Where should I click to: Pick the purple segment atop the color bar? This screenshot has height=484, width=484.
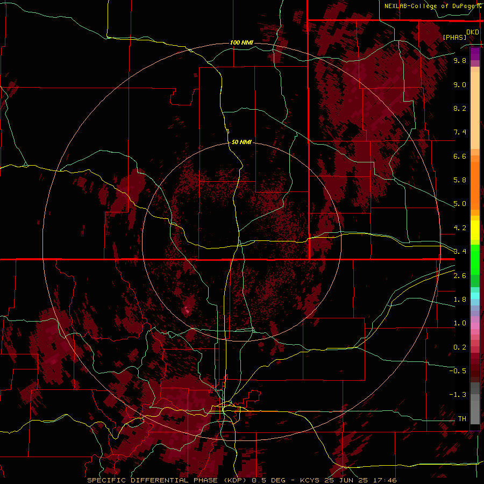(x=475, y=54)
